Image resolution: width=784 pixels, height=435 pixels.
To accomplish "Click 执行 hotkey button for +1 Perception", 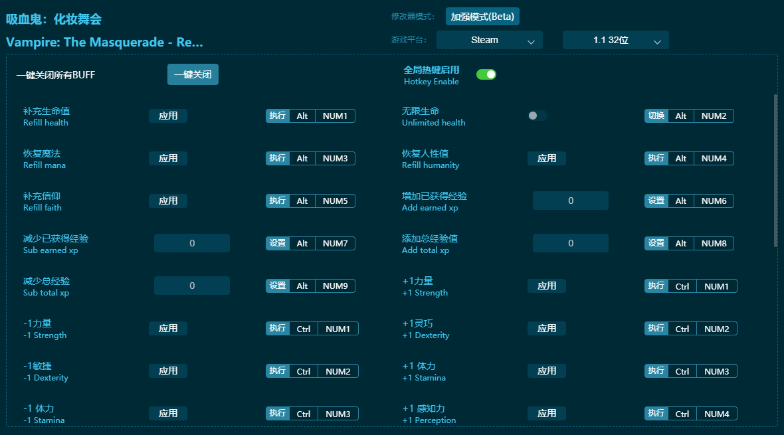I will point(656,414).
